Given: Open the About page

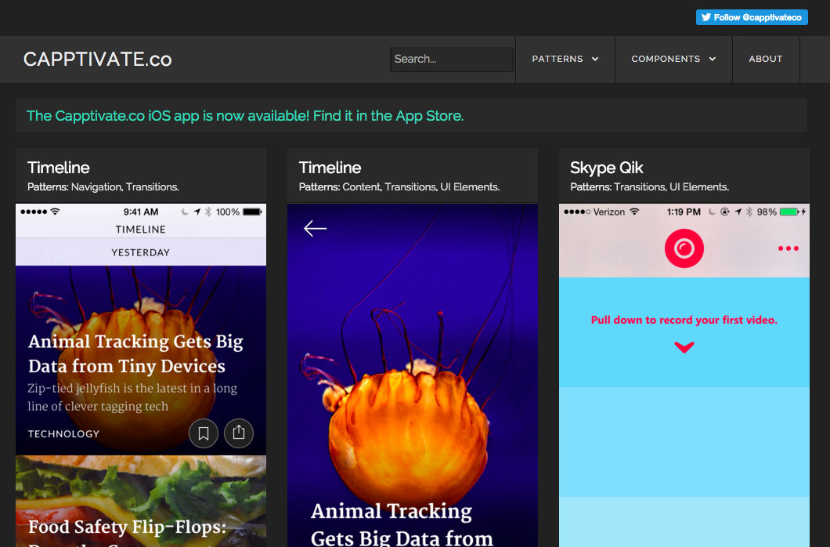Looking at the screenshot, I should (765, 59).
